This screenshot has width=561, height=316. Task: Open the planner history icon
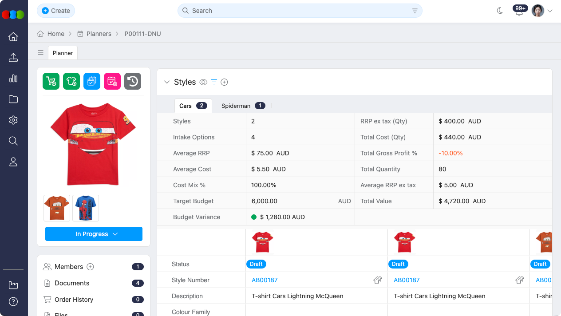(x=132, y=81)
